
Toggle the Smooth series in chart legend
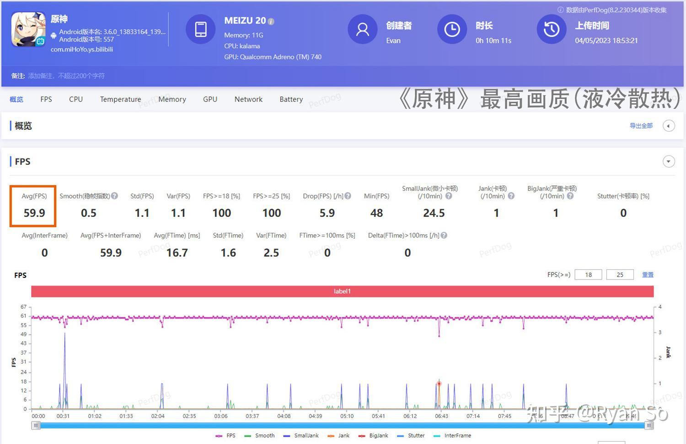click(x=260, y=435)
